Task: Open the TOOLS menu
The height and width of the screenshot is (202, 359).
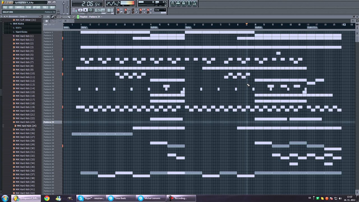Action: (45, 7)
